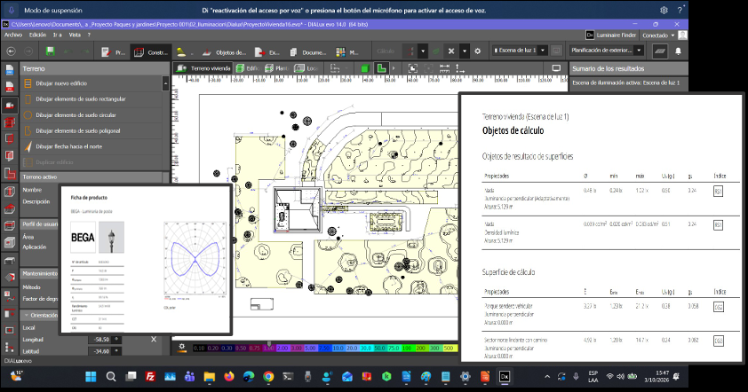Expand the view modes arrow beside floor plan icon
Viewport: 748px width, 392px height.
(x=394, y=68)
